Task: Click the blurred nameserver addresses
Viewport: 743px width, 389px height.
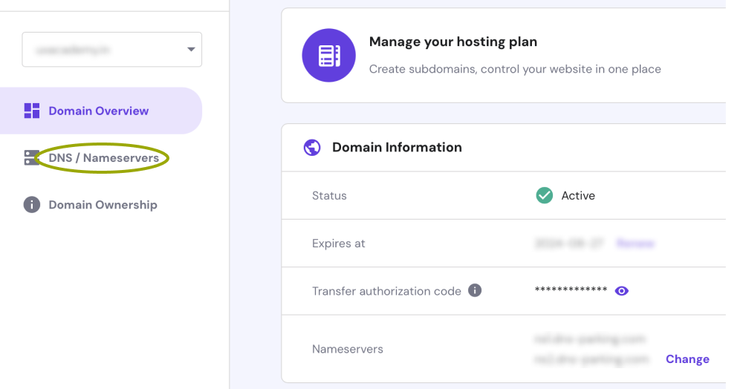Action: click(x=591, y=349)
